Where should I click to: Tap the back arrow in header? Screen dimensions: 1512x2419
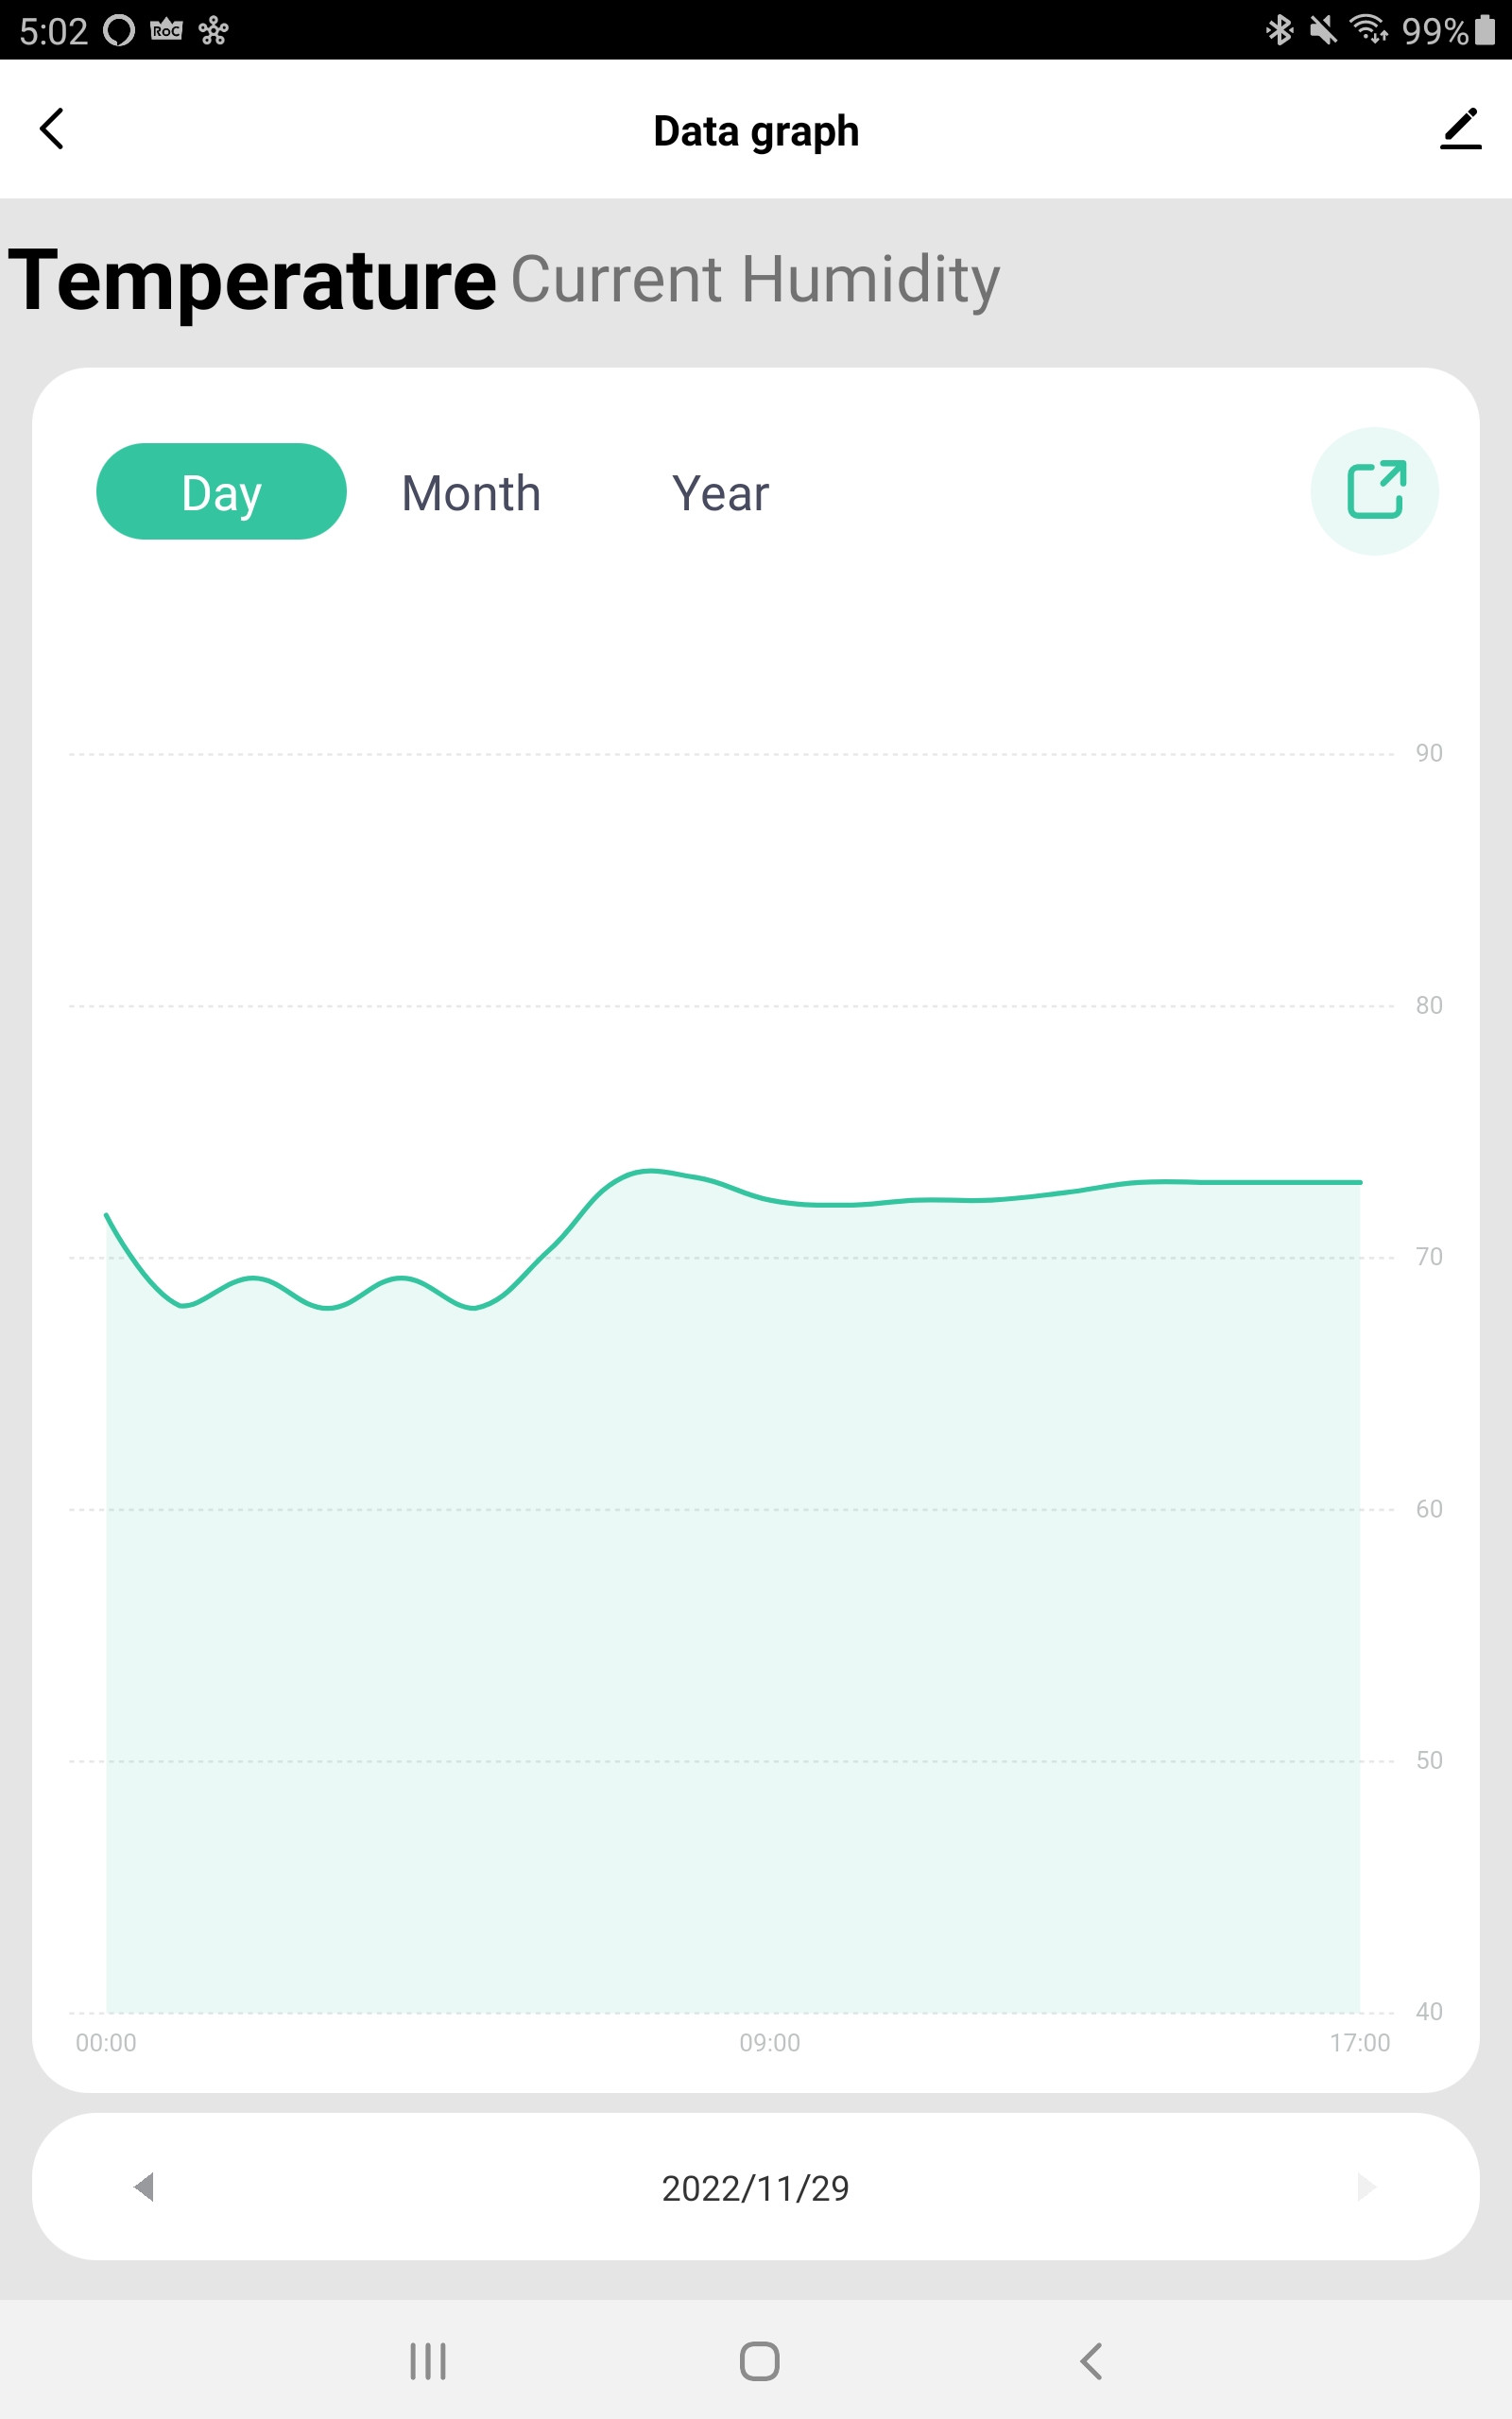(x=52, y=129)
